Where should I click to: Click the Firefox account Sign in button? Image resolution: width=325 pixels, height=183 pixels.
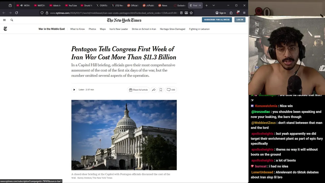click(221, 13)
